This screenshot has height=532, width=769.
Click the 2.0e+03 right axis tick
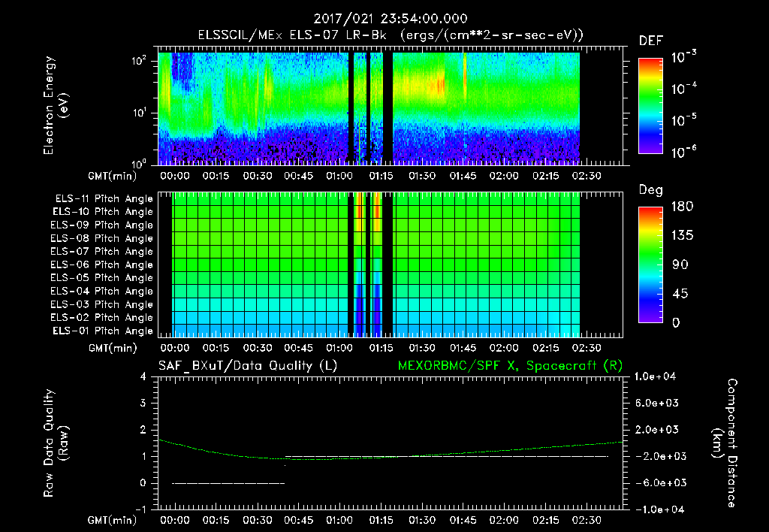(x=657, y=430)
